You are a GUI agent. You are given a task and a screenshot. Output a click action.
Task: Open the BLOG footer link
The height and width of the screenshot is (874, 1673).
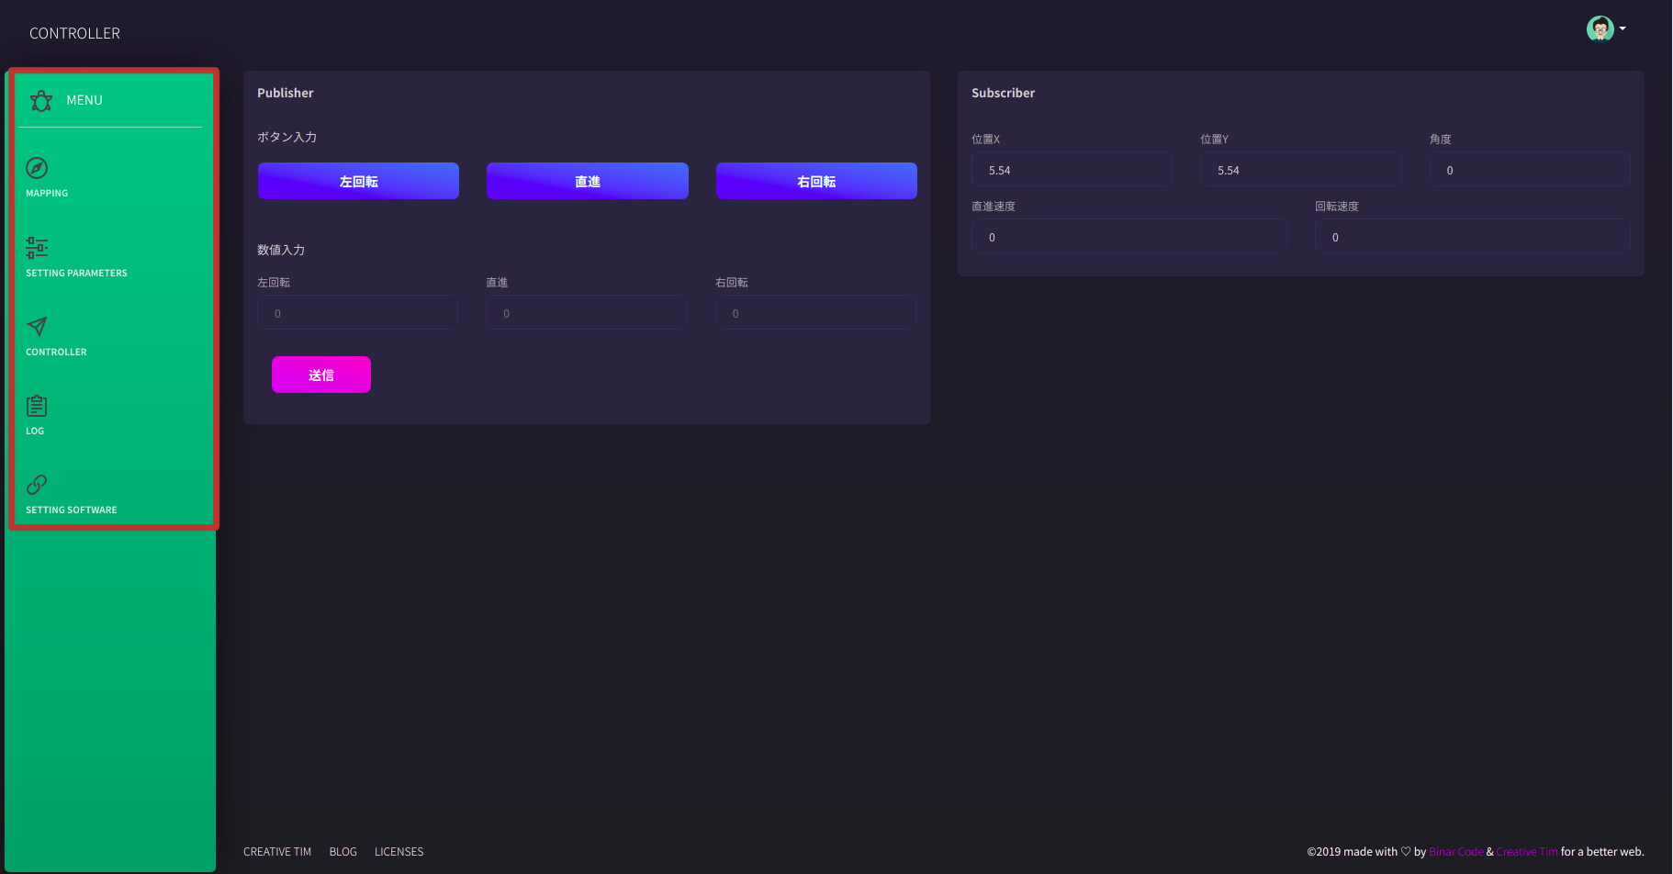[343, 852]
